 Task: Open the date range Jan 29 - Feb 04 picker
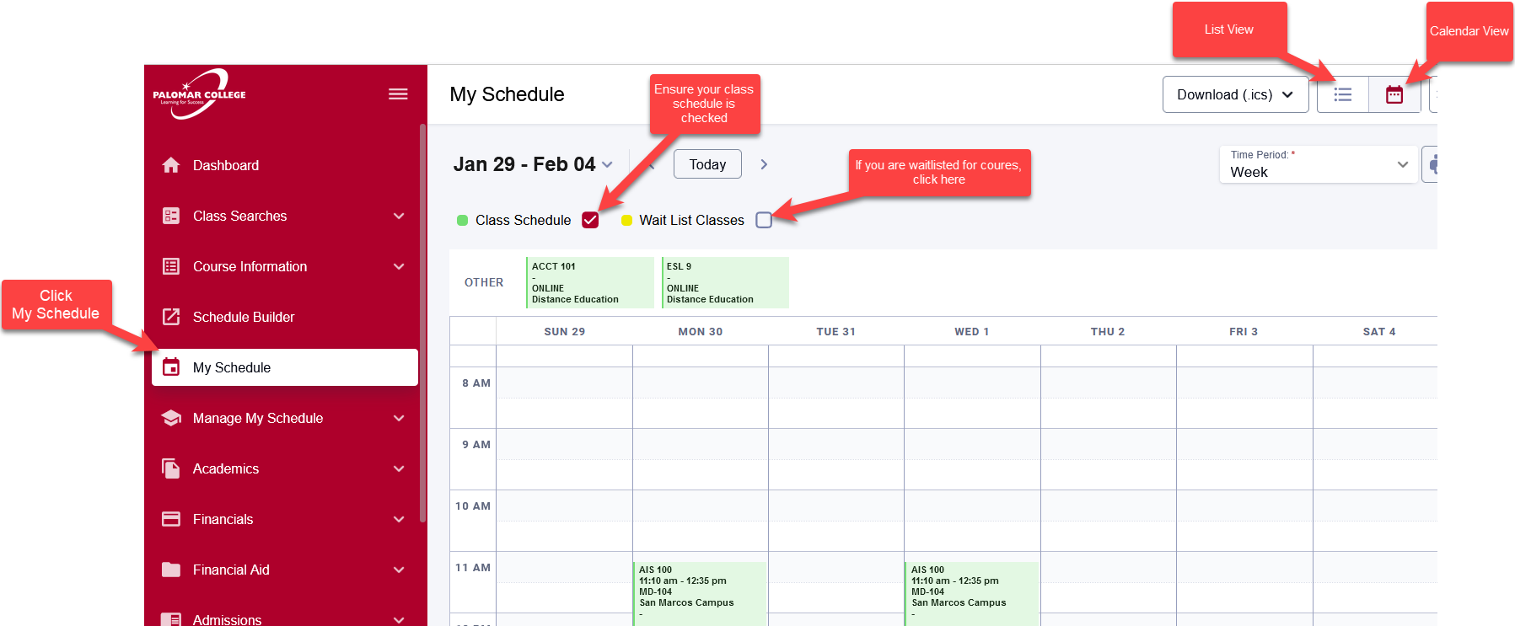(533, 164)
